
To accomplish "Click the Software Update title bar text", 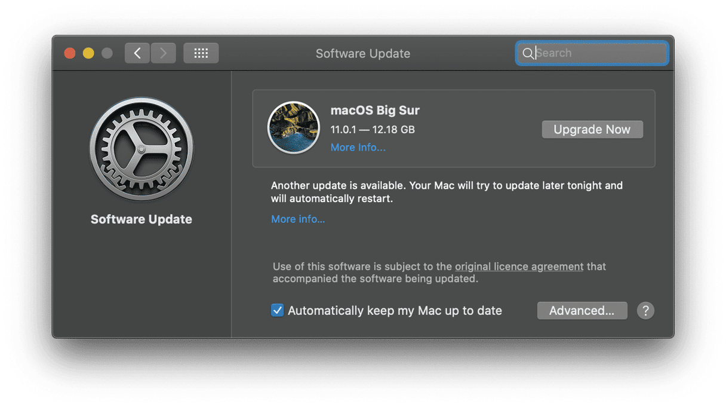I will click(362, 53).
